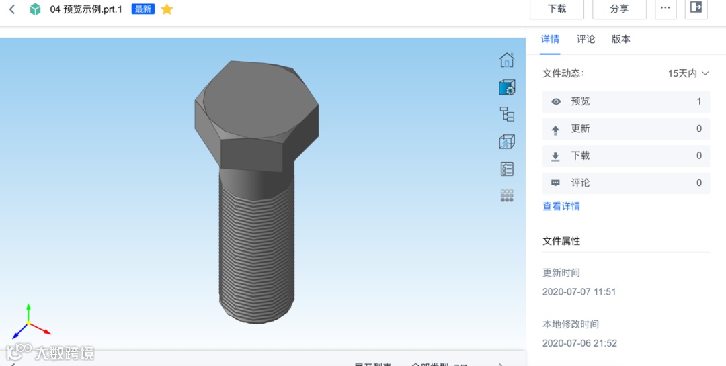The height and width of the screenshot is (366, 726).
Task: Toggle the side panel layout icon
Action: point(696,8)
